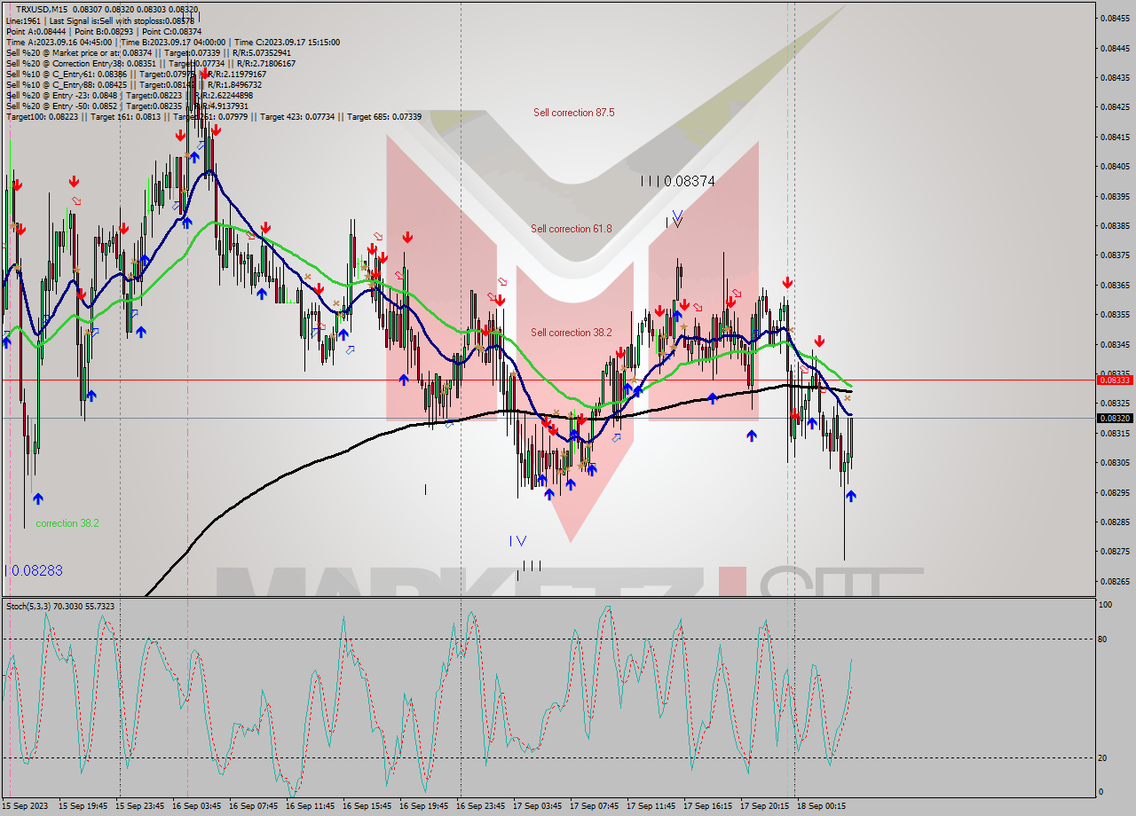Image resolution: width=1136 pixels, height=816 pixels.
Task: Click the '16 Sep 11:45' time label
Action: click(310, 805)
